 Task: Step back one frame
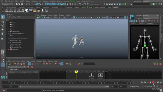pyautogui.click(x=145, y=82)
